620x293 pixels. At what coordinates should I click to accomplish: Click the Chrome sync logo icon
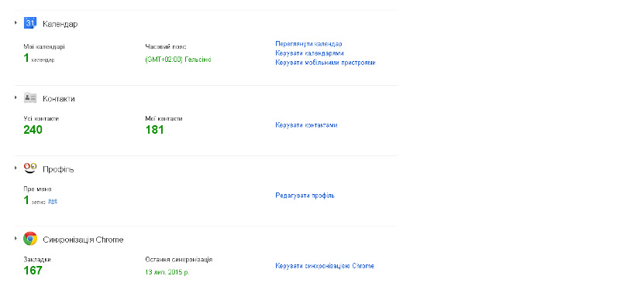[x=30, y=239]
